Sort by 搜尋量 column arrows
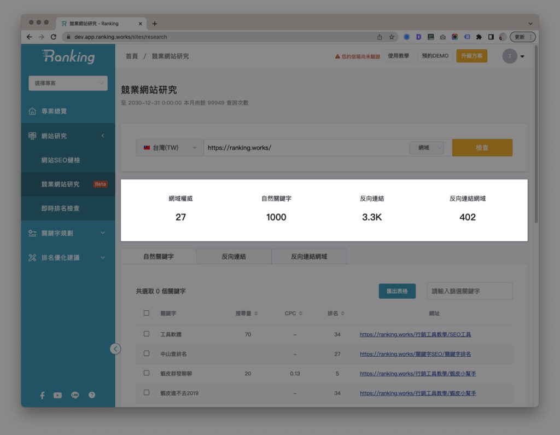Image resolution: width=560 pixels, height=435 pixels. pos(256,314)
